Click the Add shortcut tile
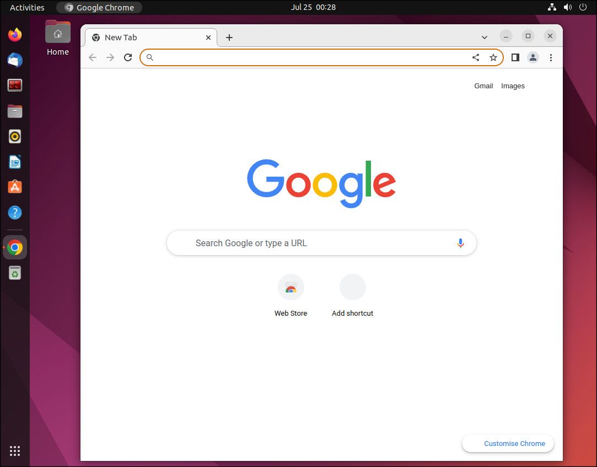The image size is (597, 467). (353, 296)
